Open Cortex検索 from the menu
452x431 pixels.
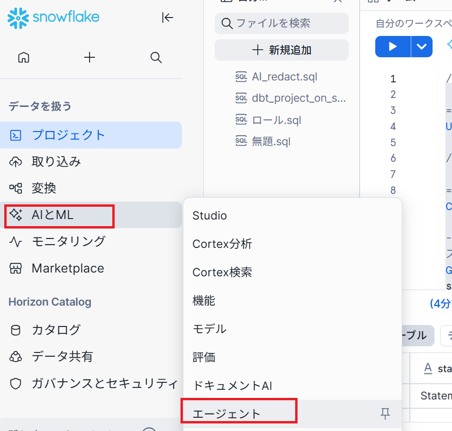click(x=222, y=272)
